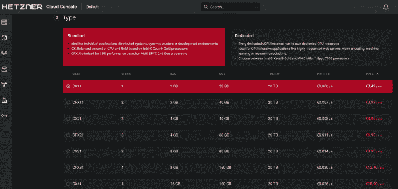Click the €4.90 / mo price in CX21 row
The height and width of the screenshot is (189, 398).
pos(374,119)
